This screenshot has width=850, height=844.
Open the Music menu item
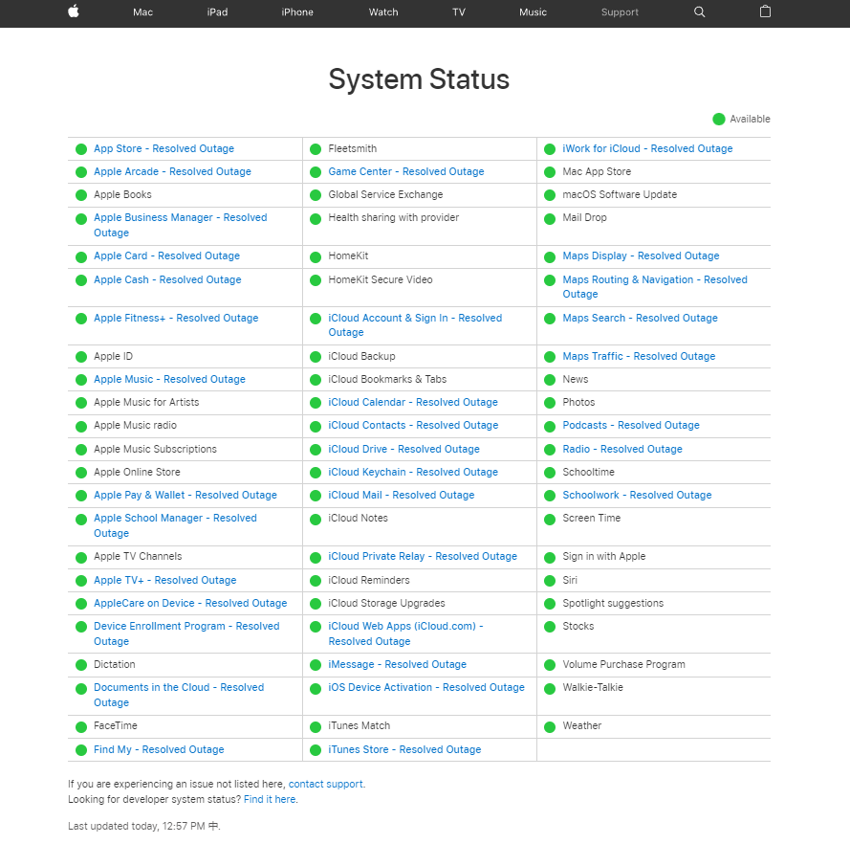pos(533,11)
